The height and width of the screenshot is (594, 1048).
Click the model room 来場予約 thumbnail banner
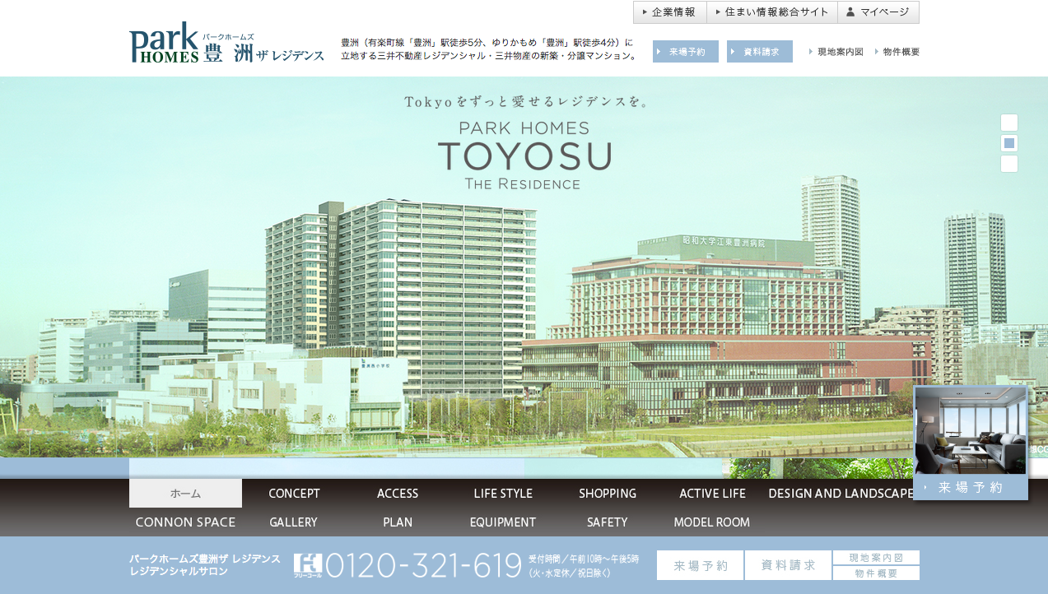(x=971, y=443)
